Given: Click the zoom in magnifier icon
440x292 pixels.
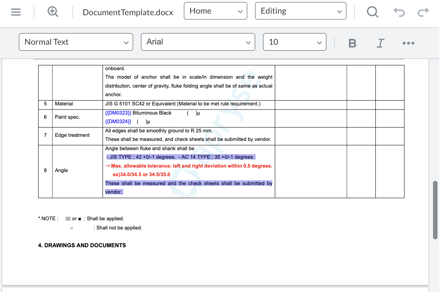Looking at the screenshot, I should pos(53,12).
